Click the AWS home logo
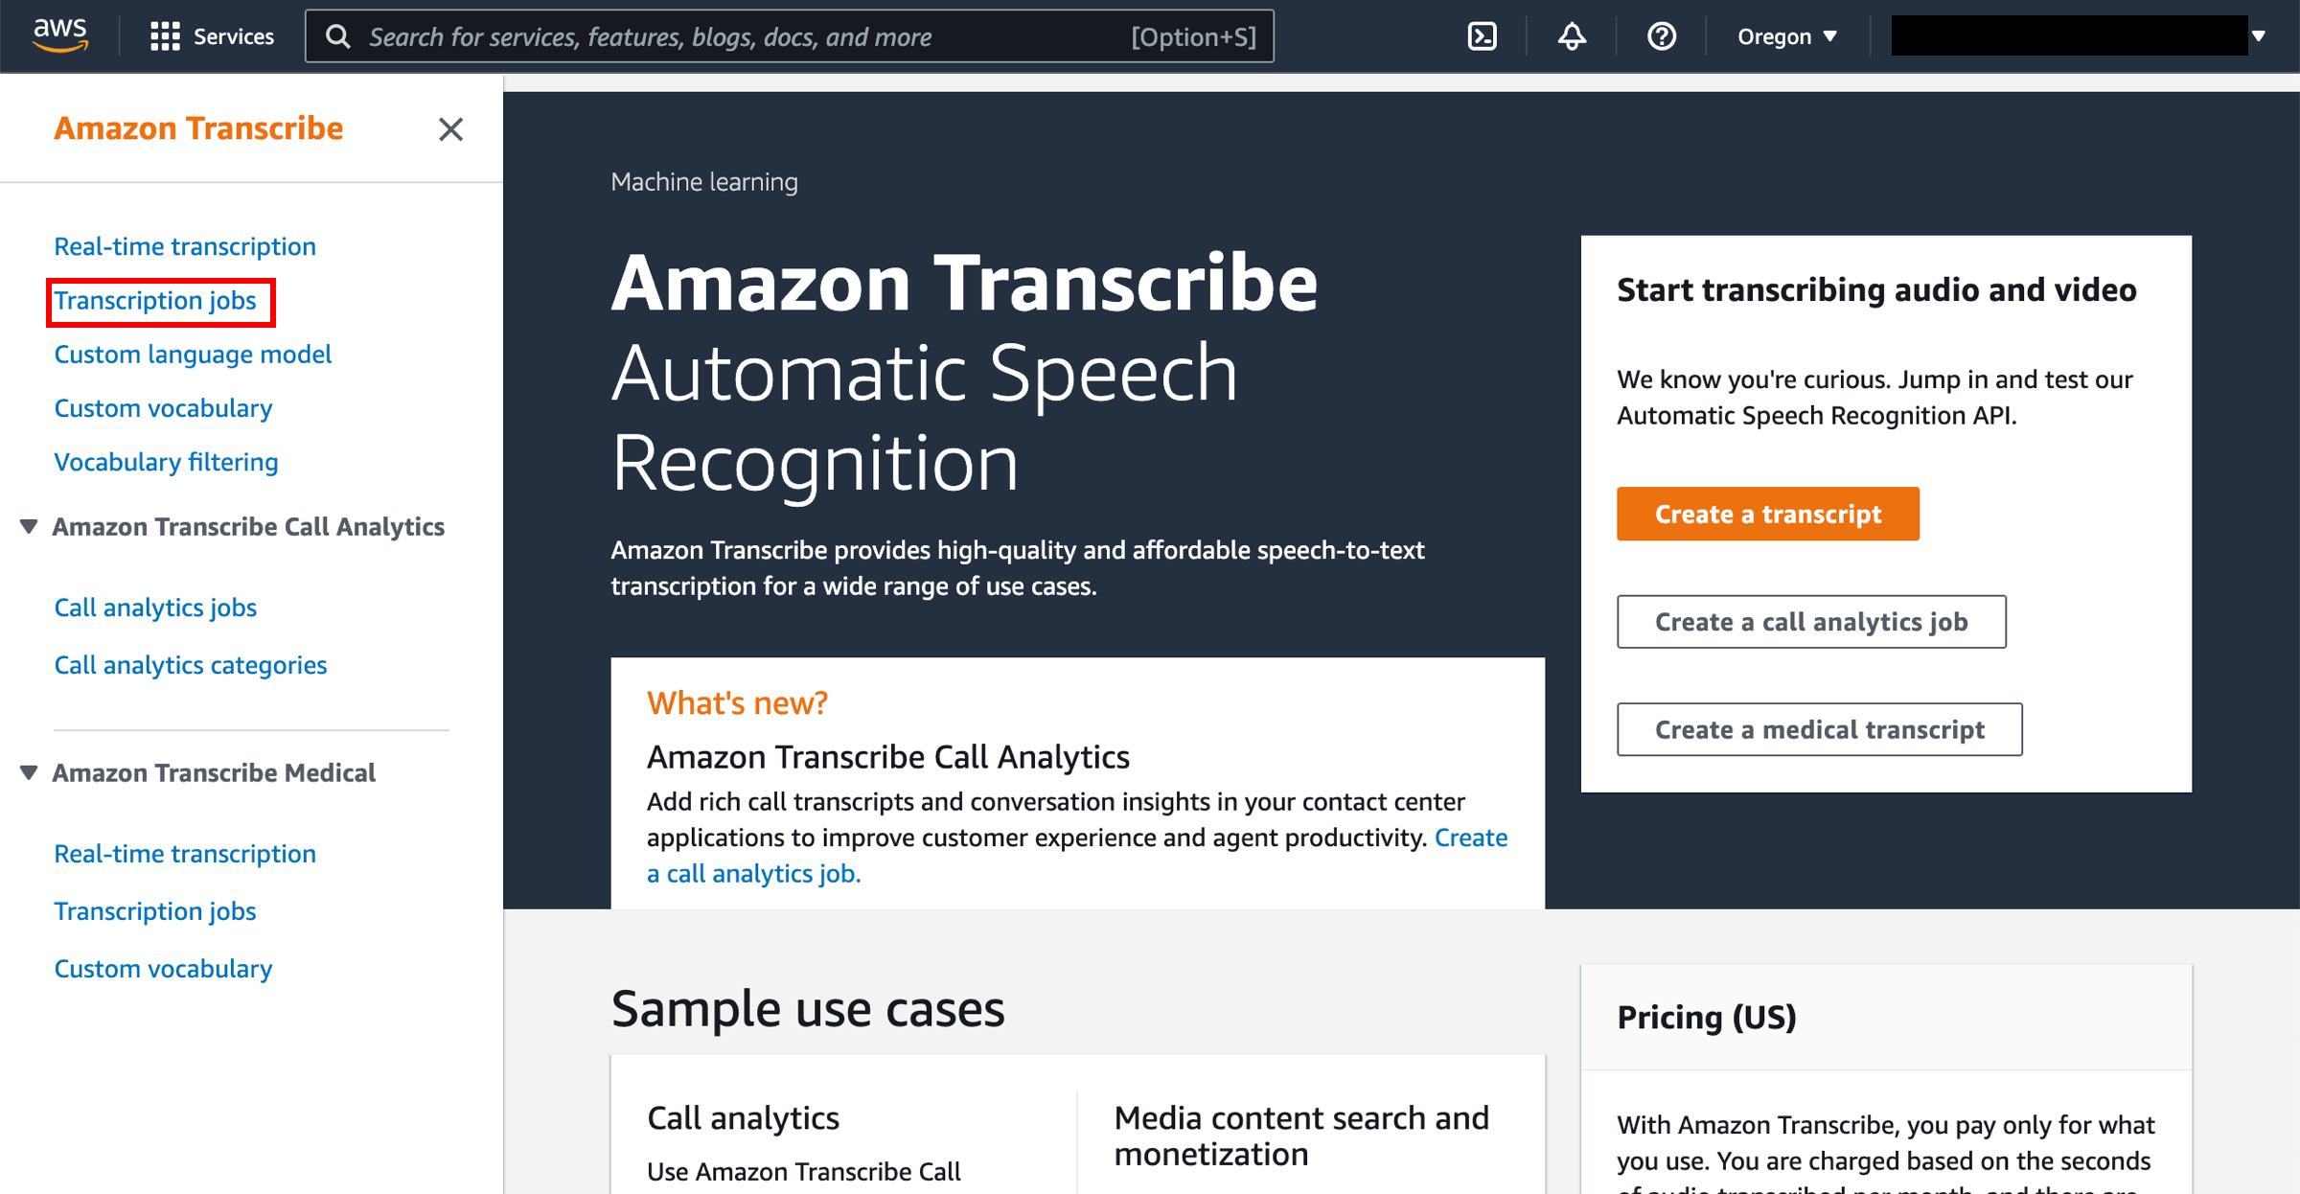 pyautogui.click(x=59, y=34)
